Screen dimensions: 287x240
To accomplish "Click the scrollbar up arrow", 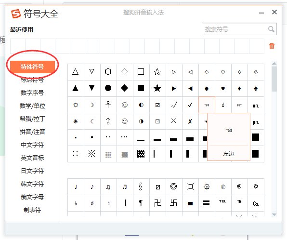I will coord(274,64).
